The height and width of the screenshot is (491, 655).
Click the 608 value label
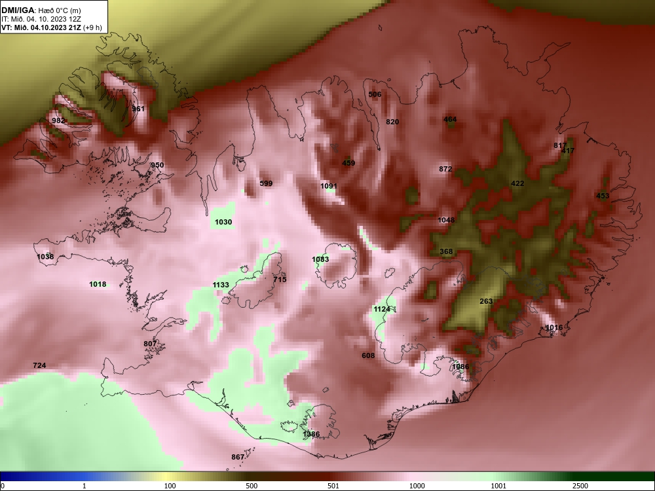(368, 355)
